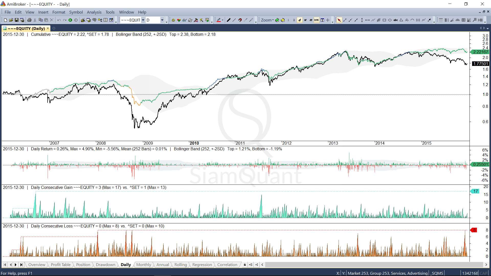Image resolution: width=491 pixels, height=276 pixels.
Task: Open the interval D dropdown
Action: tap(162, 20)
